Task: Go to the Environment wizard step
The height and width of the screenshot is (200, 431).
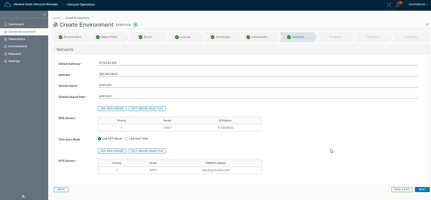Action: 72,37
